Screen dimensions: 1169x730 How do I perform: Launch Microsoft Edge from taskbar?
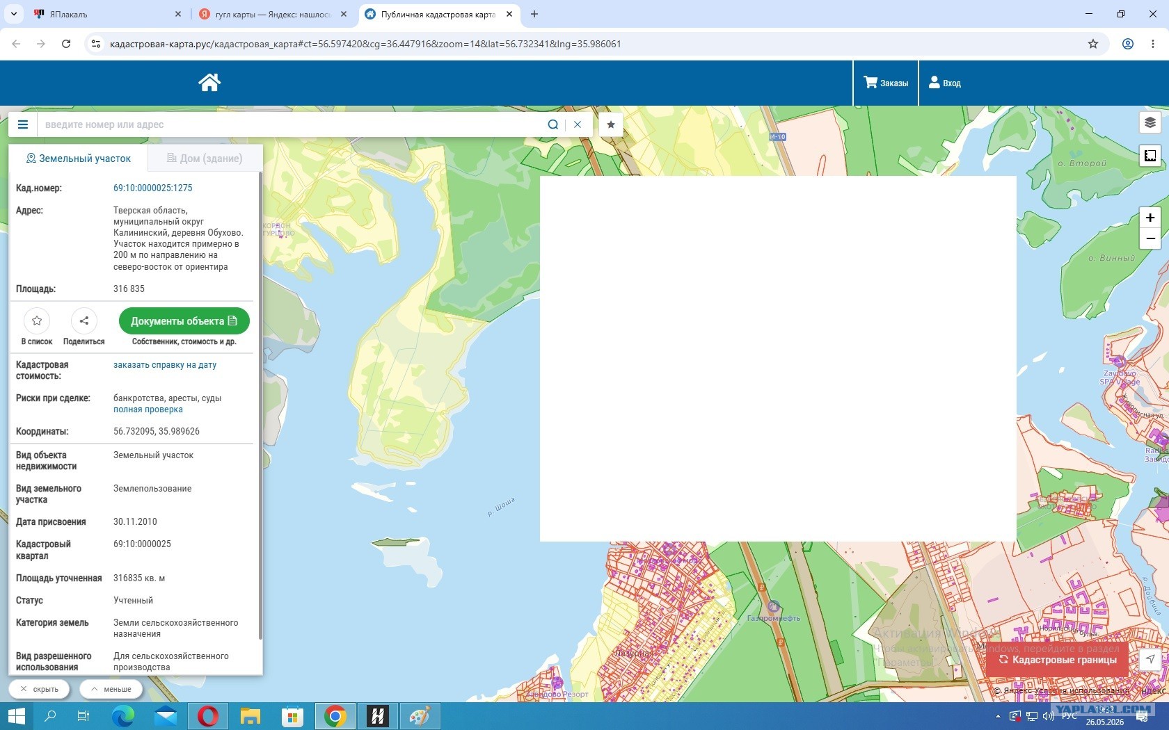[x=123, y=716]
